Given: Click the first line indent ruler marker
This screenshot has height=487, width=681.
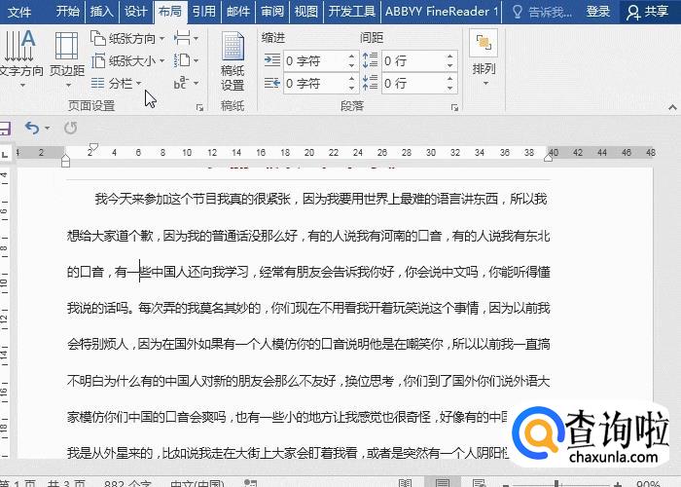Looking at the screenshot, I should [93, 147].
